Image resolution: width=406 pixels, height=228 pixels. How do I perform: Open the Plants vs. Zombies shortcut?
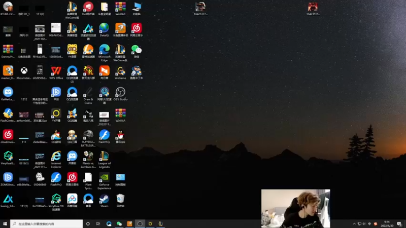click(x=88, y=160)
